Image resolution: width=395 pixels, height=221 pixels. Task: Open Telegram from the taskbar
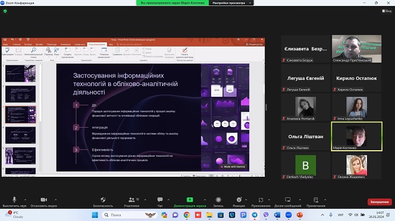255,215
